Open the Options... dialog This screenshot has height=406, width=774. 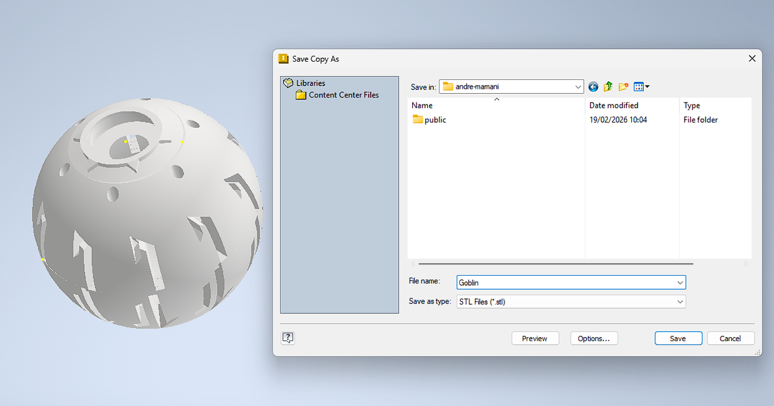pos(593,339)
